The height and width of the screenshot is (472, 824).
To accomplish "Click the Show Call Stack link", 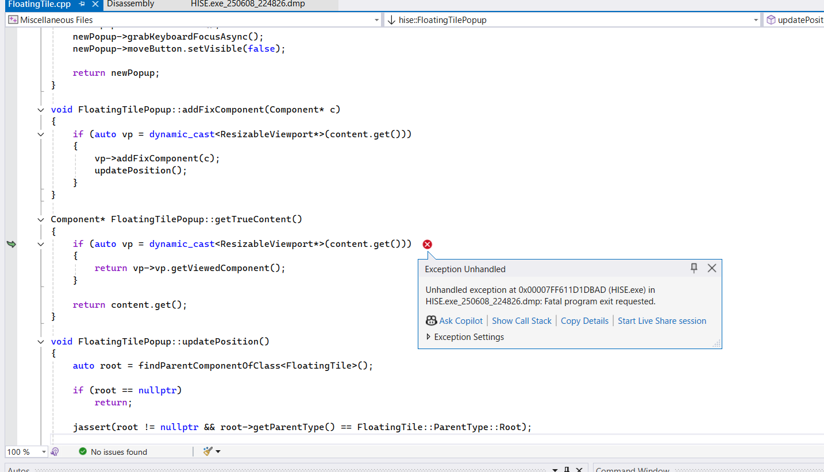I will (x=521, y=321).
